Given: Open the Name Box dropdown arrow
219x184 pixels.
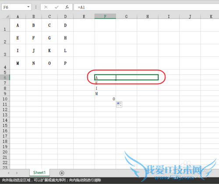Looking at the screenshot, I should (x=28, y=7).
